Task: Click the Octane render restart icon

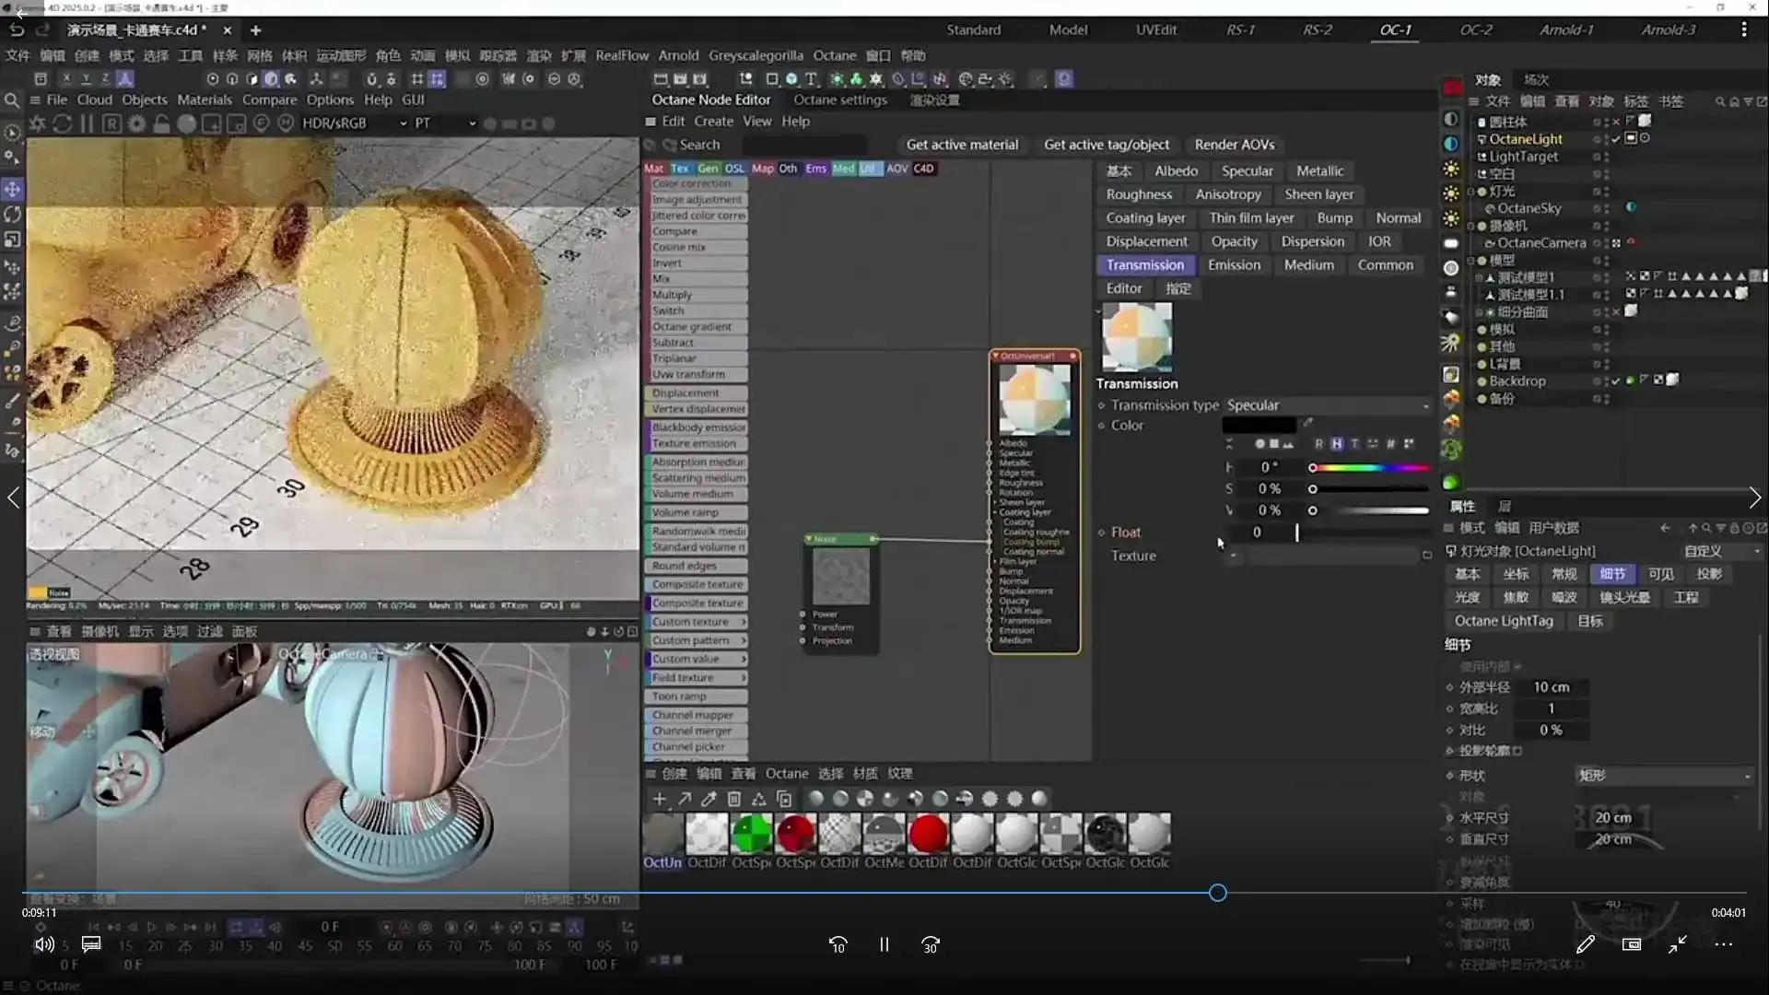Action: (62, 123)
